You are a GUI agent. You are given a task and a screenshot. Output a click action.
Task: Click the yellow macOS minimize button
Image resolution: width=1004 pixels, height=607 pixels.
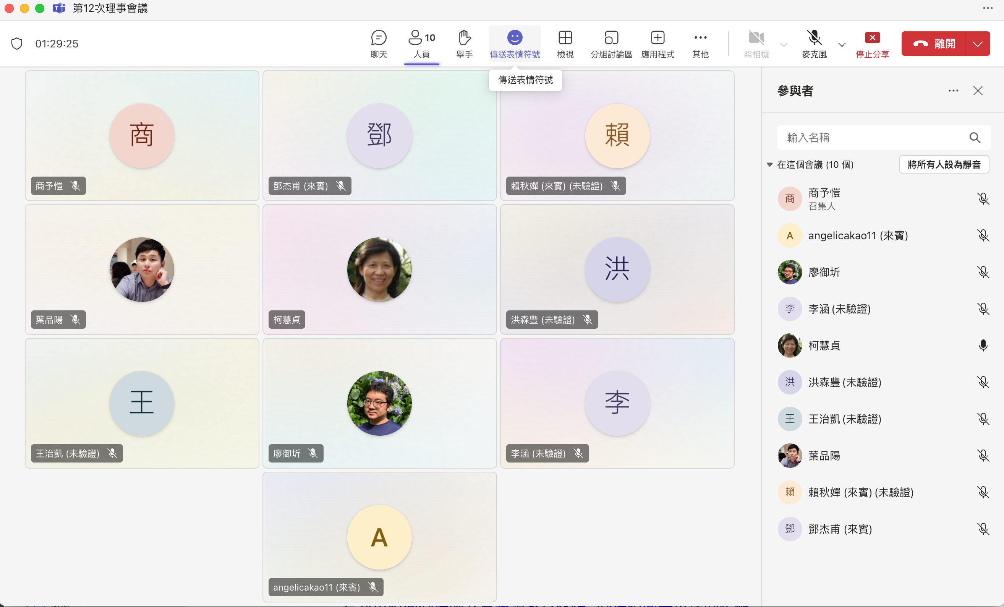click(24, 8)
